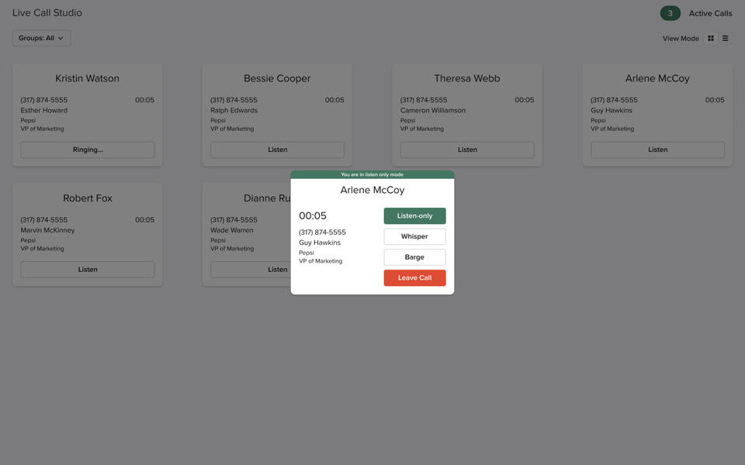Open the Groups: All dropdown

pyautogui.click(x=41, y=38)
